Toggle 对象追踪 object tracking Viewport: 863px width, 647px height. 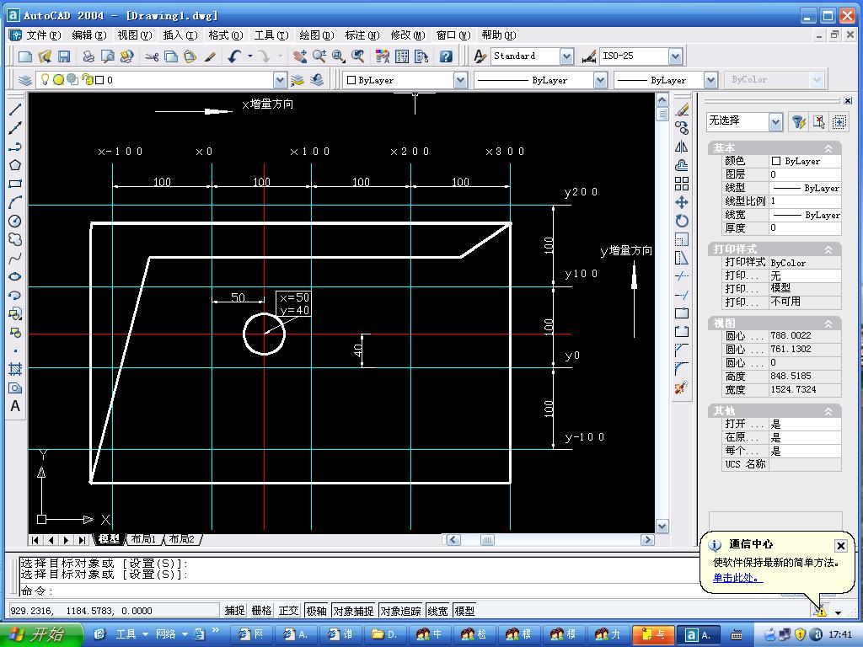(400, 611)
